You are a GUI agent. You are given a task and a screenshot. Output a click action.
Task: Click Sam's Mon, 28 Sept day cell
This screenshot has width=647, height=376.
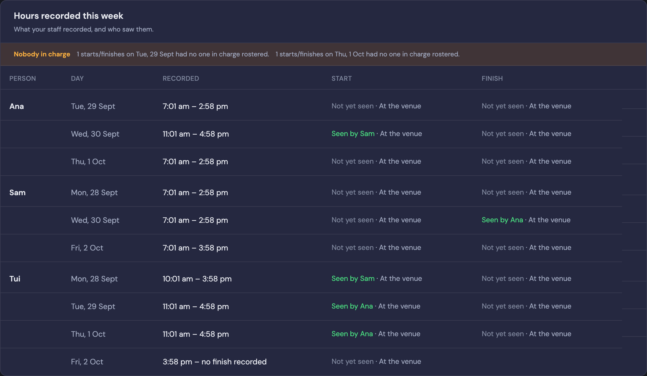[x=94, y=193]
